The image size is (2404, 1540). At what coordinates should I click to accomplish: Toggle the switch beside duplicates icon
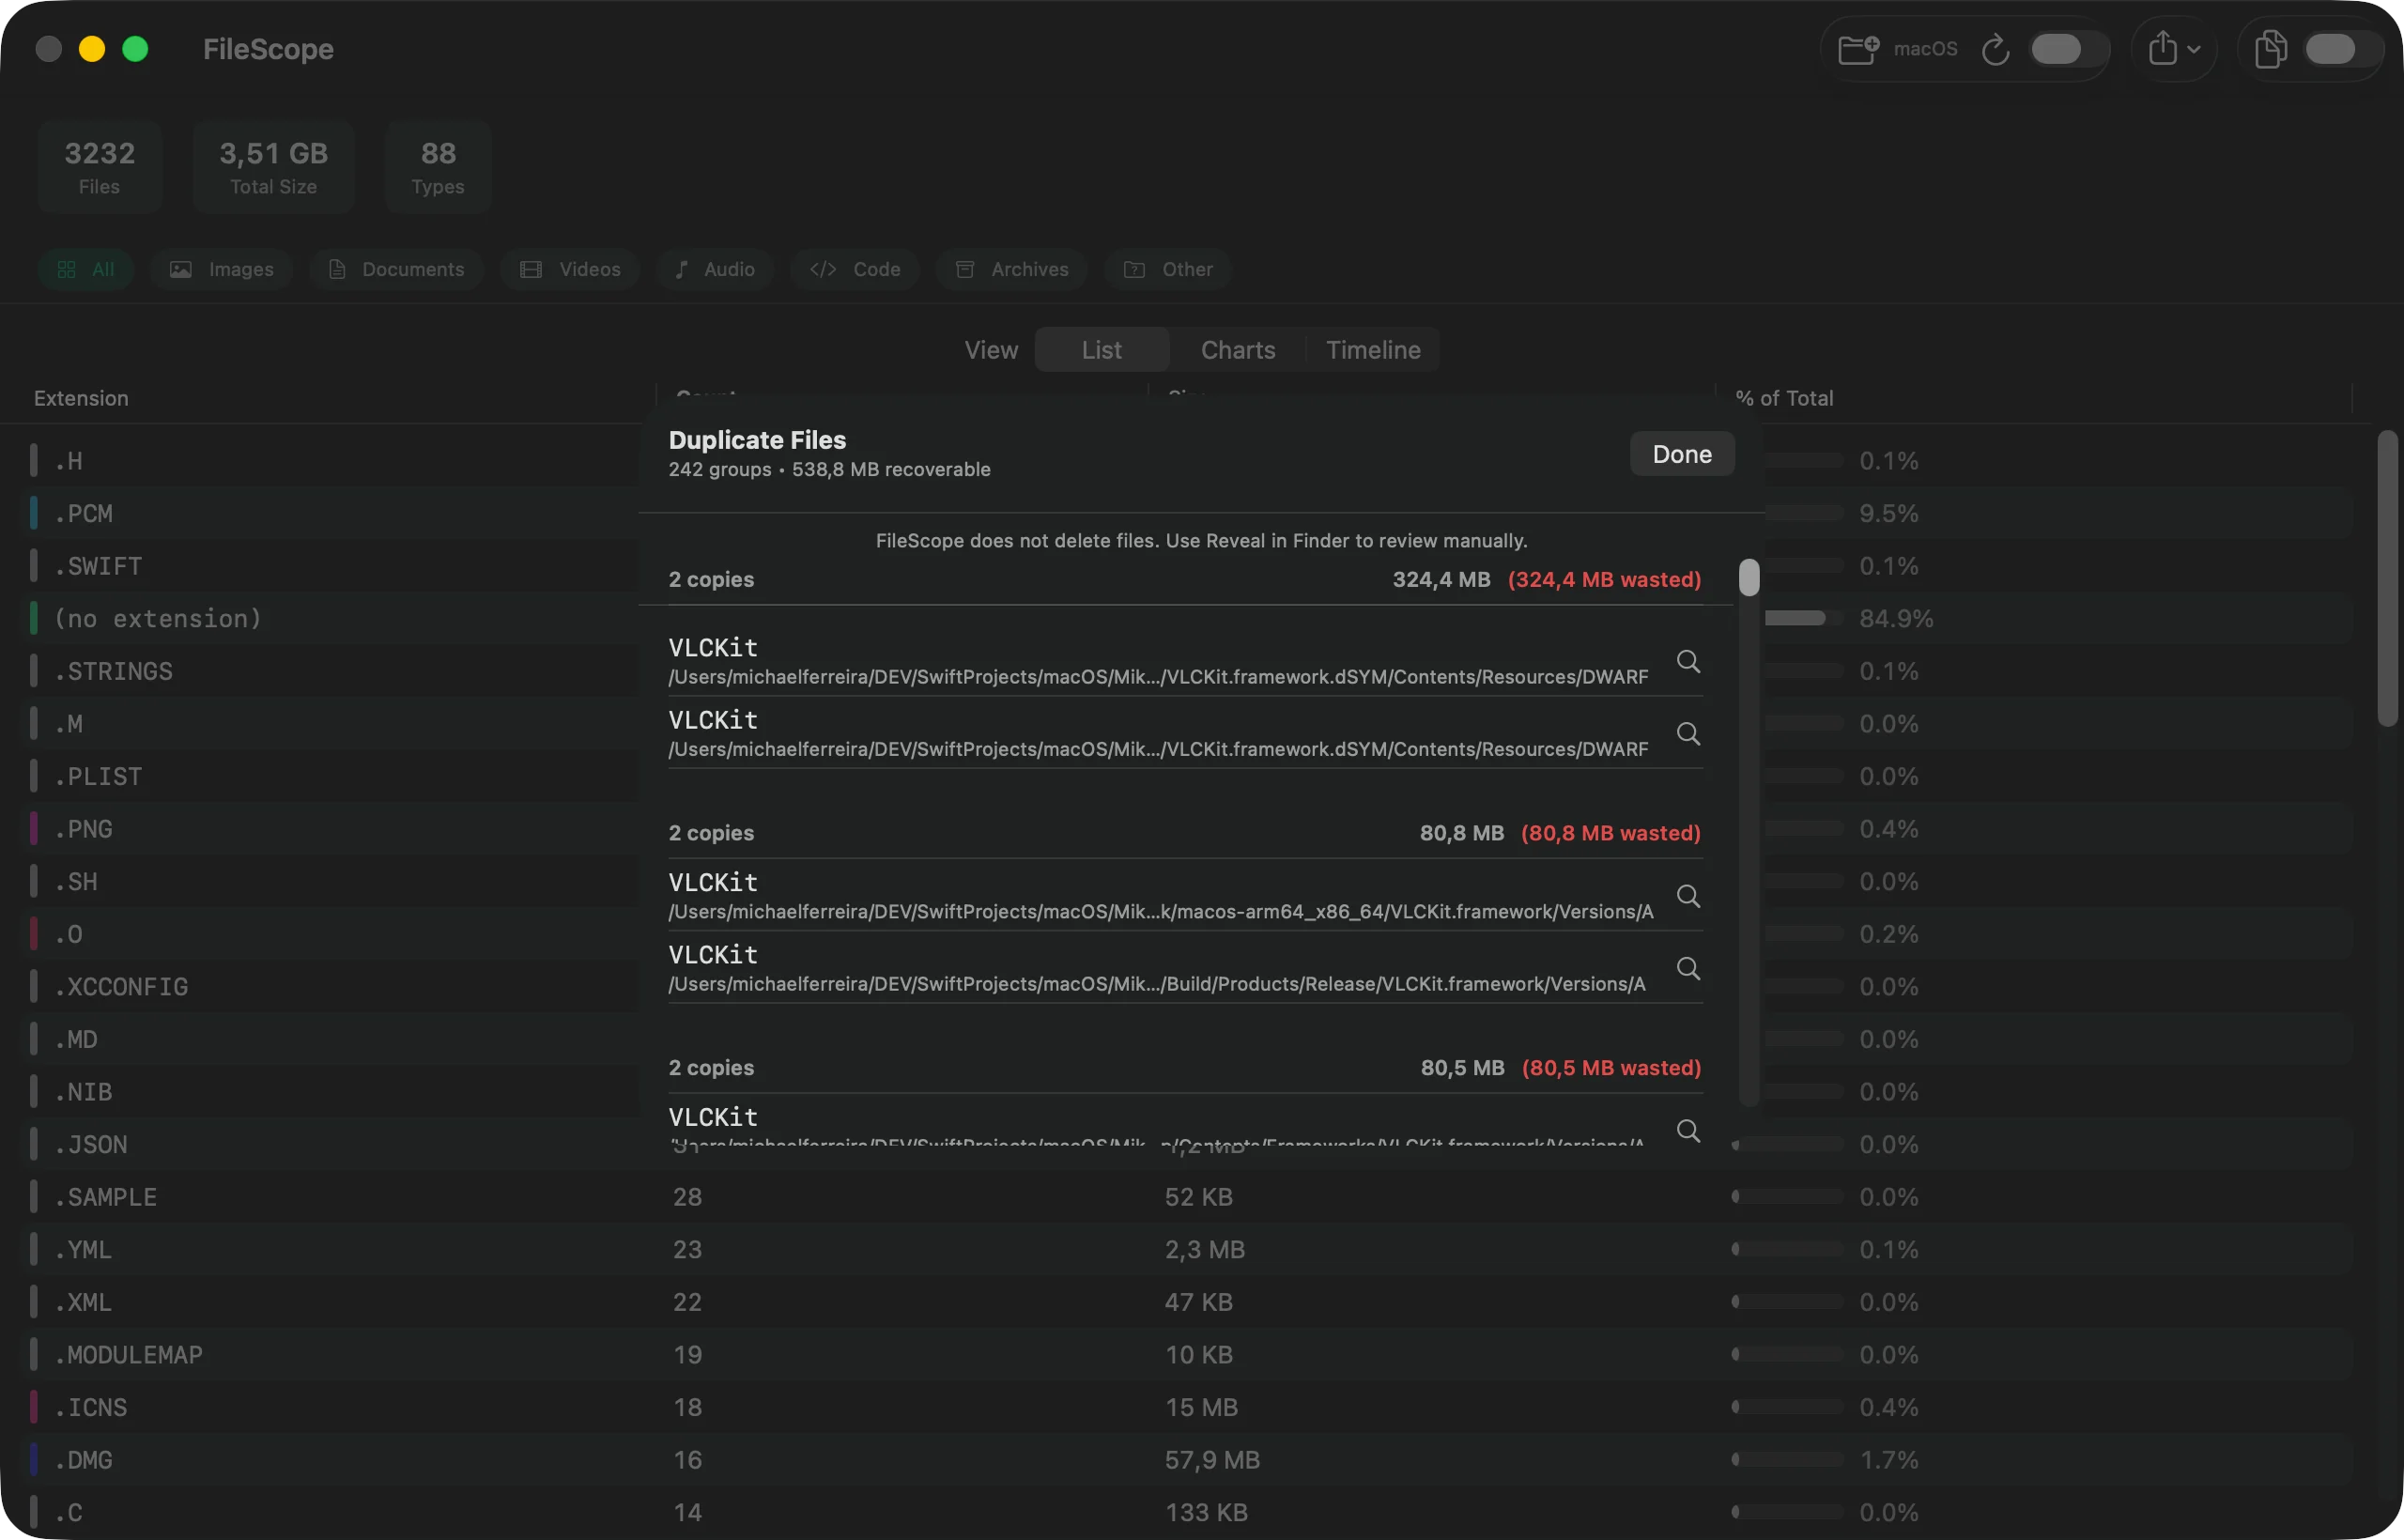[2340, 49]
